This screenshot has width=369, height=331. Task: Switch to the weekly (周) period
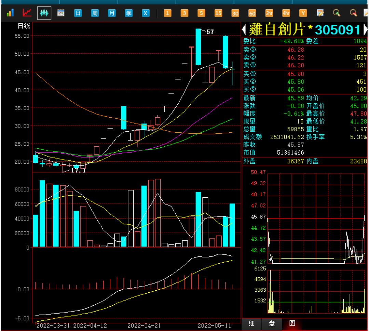95,13
